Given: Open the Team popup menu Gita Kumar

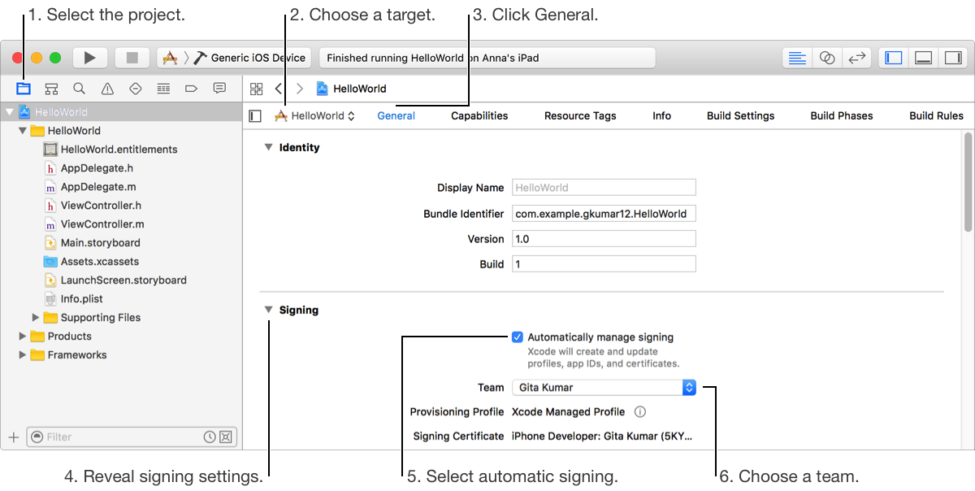Looking at the screenshot, I should click(x=604, y=388).
